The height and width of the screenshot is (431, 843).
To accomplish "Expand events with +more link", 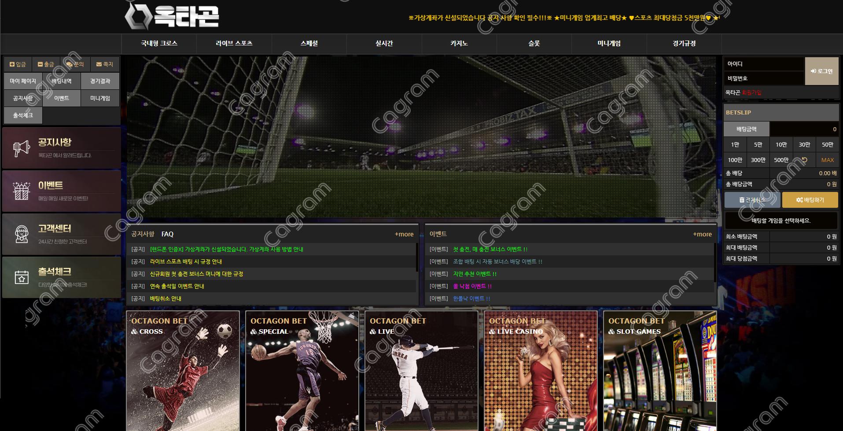I will 702,234.
